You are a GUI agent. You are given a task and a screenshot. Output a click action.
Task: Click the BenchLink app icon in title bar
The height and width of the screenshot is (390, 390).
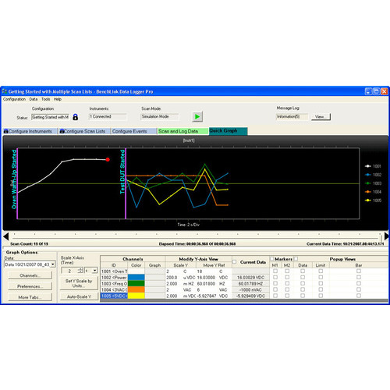tap(5, 91)
